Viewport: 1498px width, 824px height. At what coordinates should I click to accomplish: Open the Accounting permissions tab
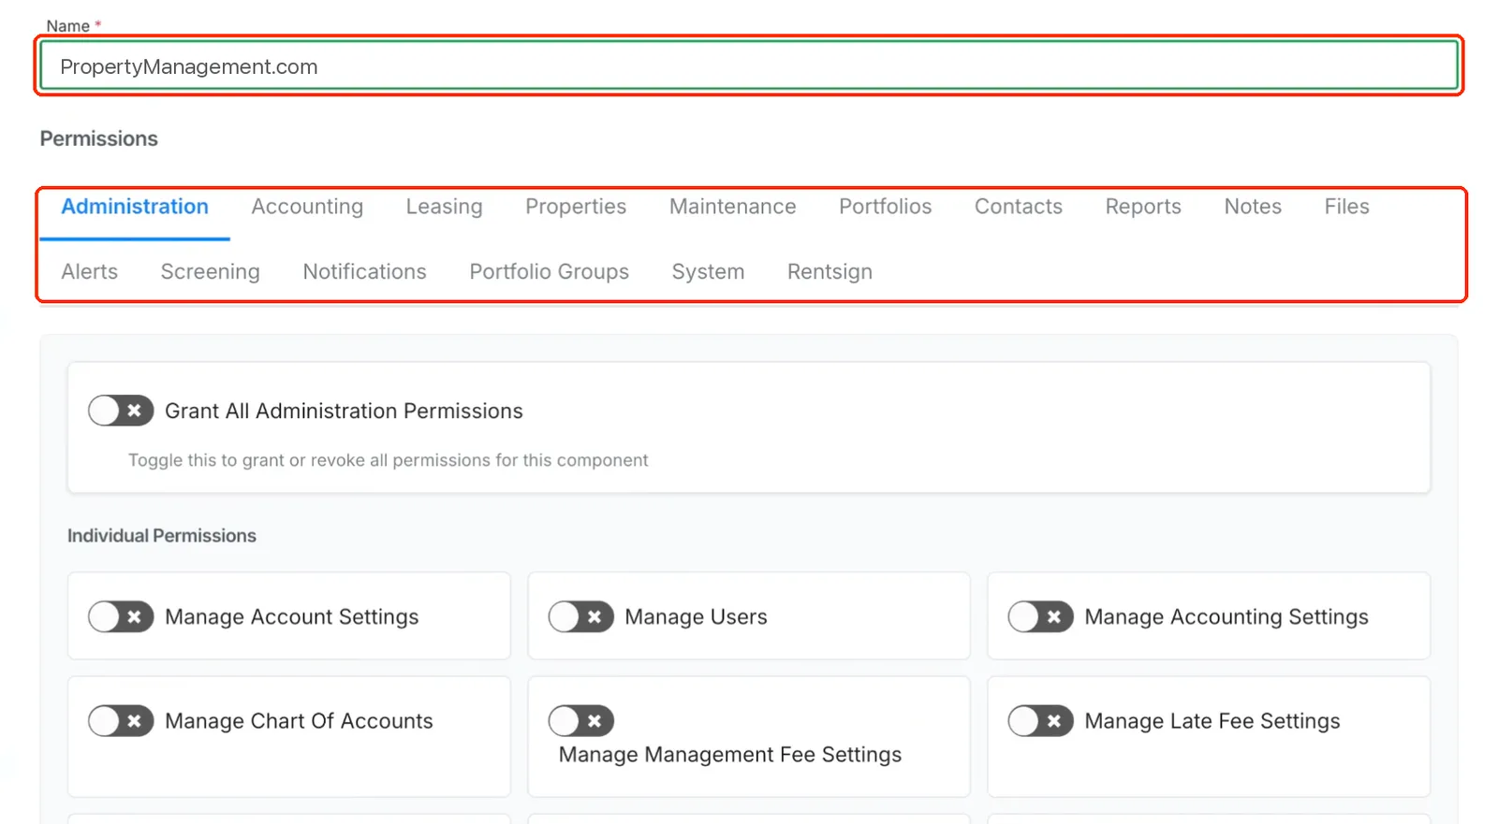tap(307, 207)
